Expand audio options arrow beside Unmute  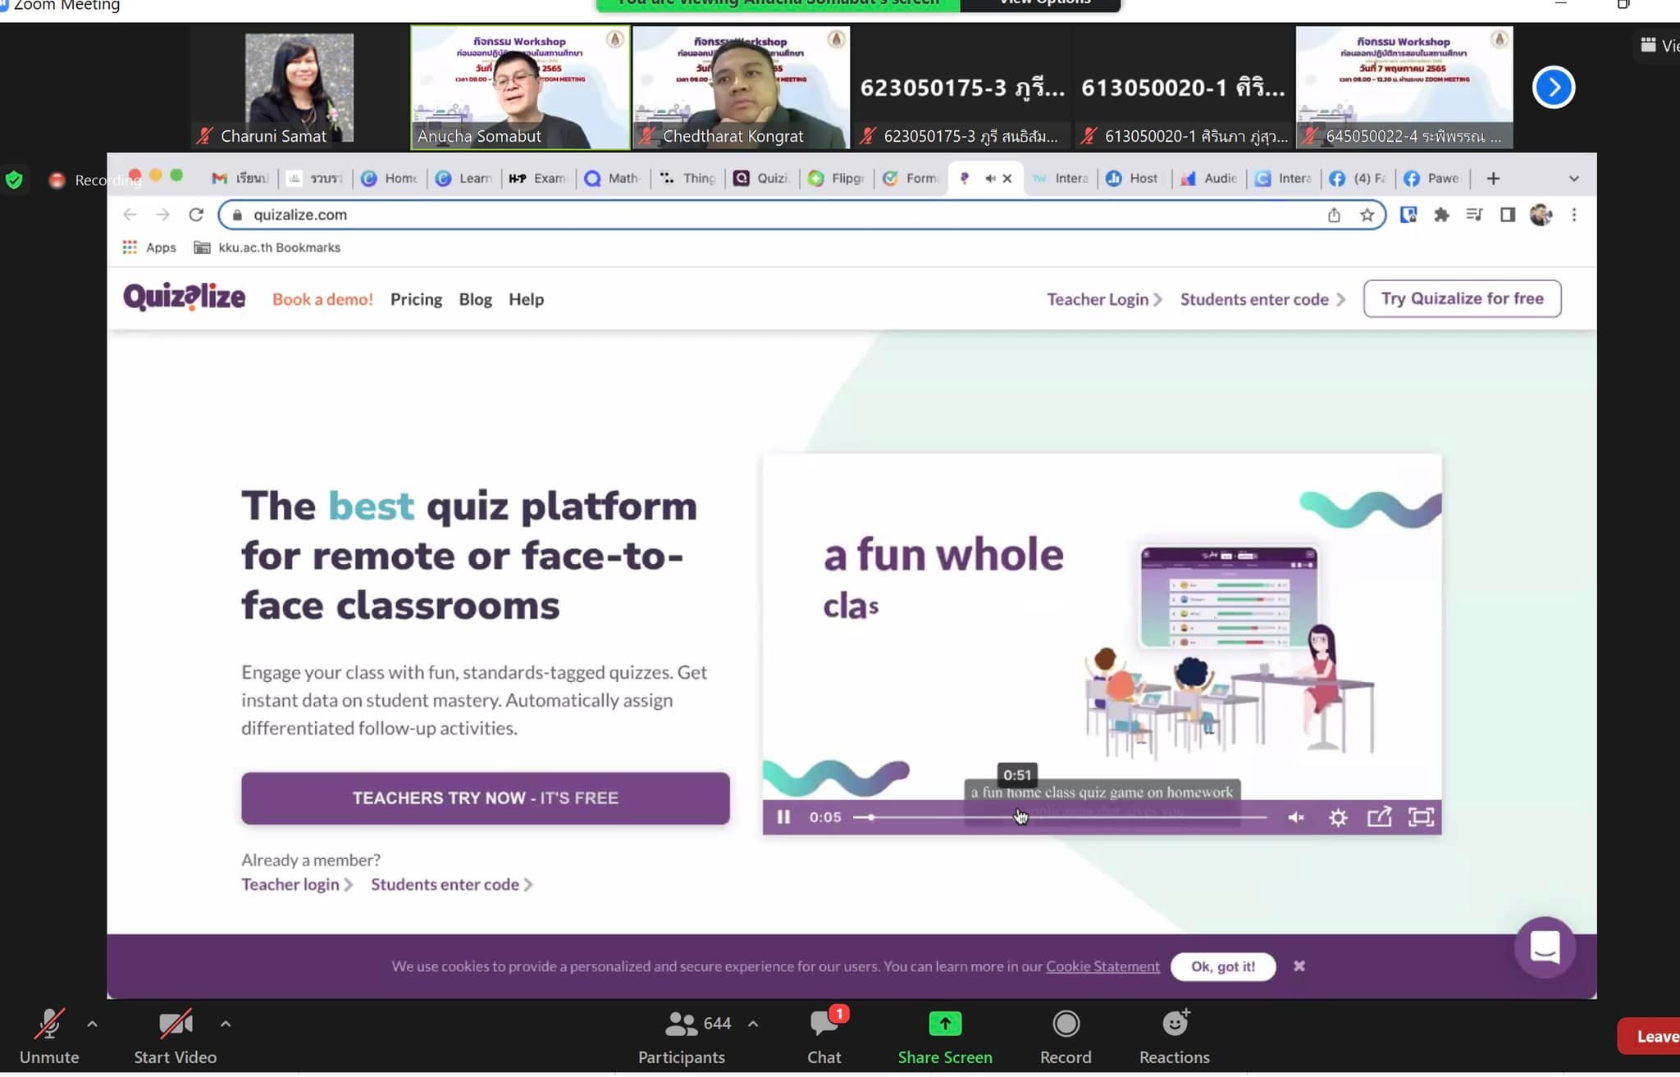(x=92, y=1024)
